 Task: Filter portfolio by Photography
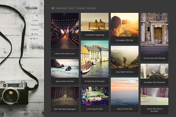tap(80, 8)
